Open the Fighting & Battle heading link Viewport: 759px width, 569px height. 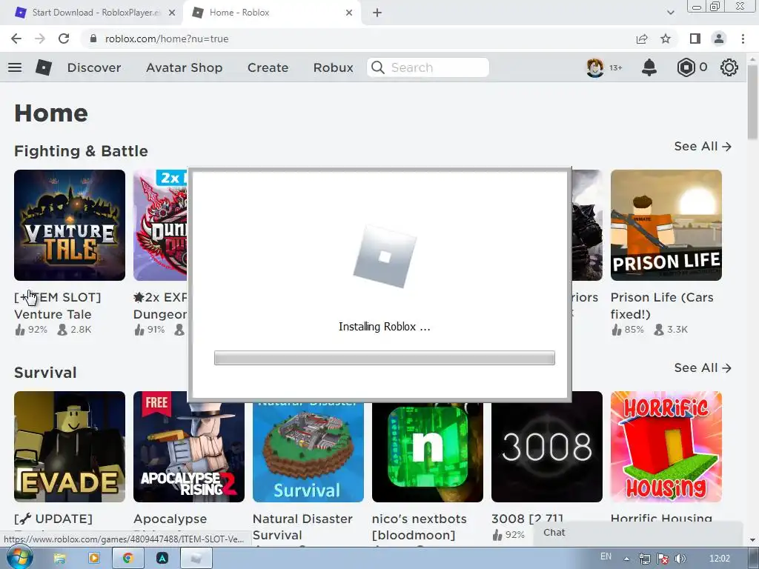81,151
